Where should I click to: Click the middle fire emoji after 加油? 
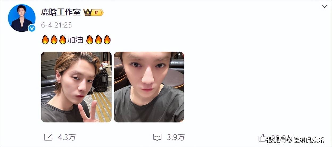click(98, 40)
